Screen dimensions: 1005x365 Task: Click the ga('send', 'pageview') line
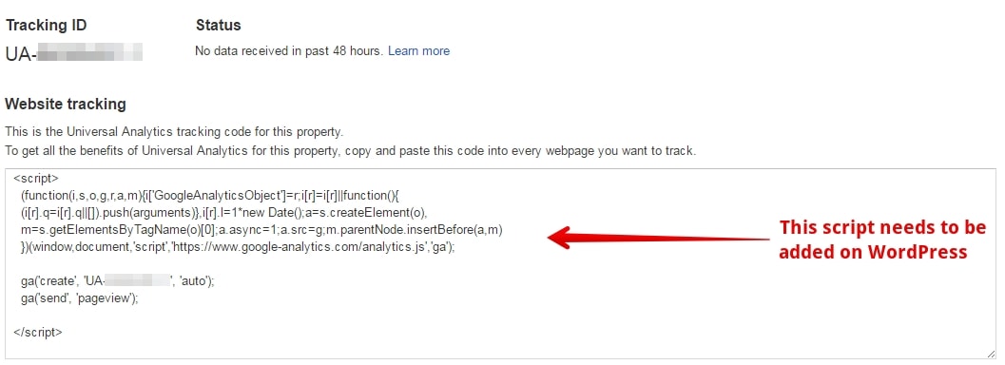pyautogui.click(x=80, y=298)
